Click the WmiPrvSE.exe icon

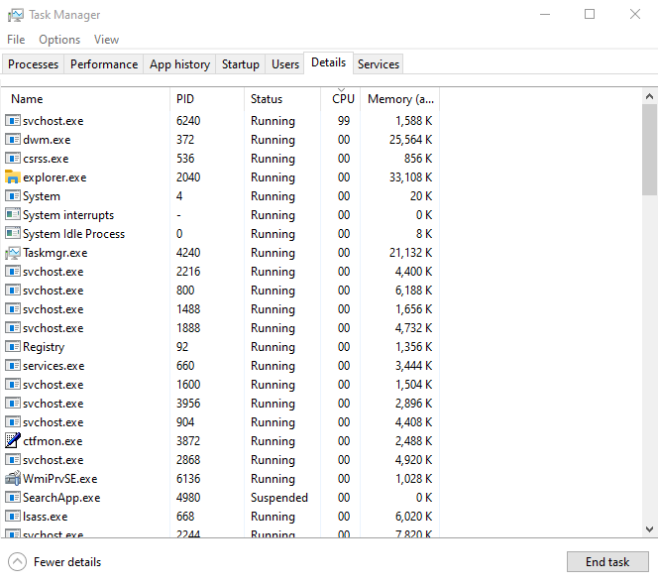(13, 478)
